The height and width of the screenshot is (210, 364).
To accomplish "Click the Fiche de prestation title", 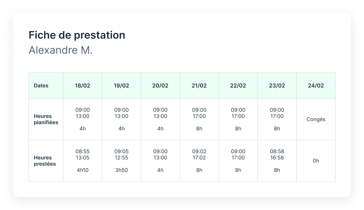I will point(77,35).
